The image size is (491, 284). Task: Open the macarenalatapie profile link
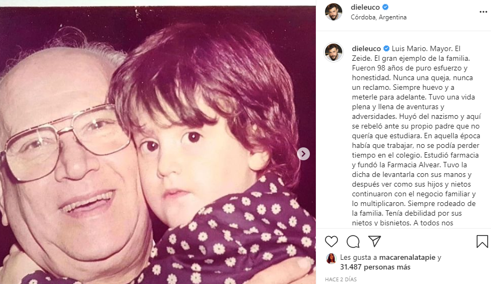[x=407, y=258]
